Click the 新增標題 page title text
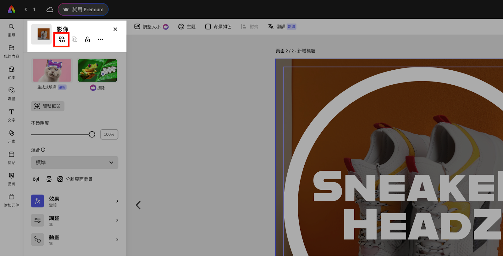 (x=306, y=51)
